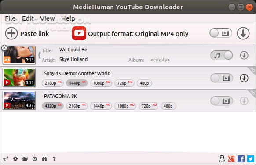Image resolution: width=256 pixels, height=165 pixels.
Task: Click Output format: Original MP4 only
Action: click(138, 34)
